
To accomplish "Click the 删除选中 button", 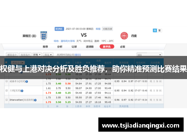I will click(12, 55).
